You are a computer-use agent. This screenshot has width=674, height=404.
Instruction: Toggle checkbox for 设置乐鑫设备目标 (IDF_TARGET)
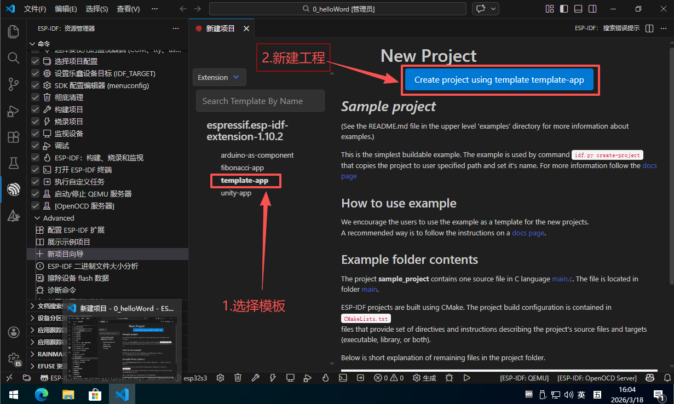[35, 73]
